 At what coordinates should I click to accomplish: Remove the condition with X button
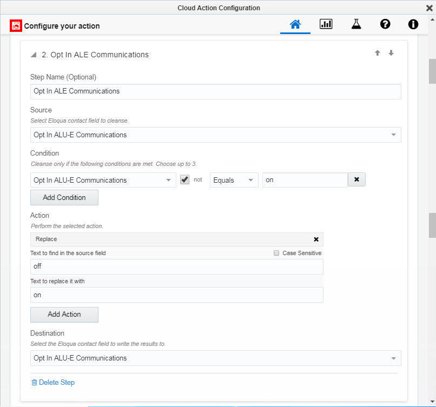[x=357, y=179]
